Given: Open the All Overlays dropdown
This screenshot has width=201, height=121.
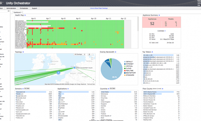Looking at the screenshot, I should [79, 54].
